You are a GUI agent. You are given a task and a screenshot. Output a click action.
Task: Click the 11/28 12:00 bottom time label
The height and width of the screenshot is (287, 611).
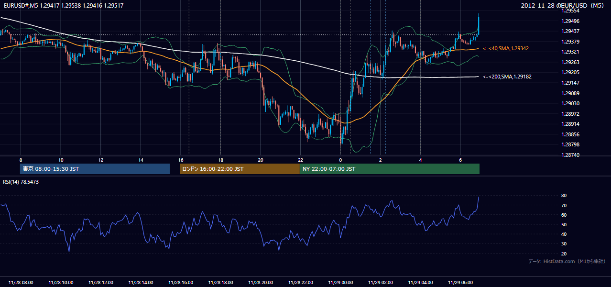pos(100,283)
